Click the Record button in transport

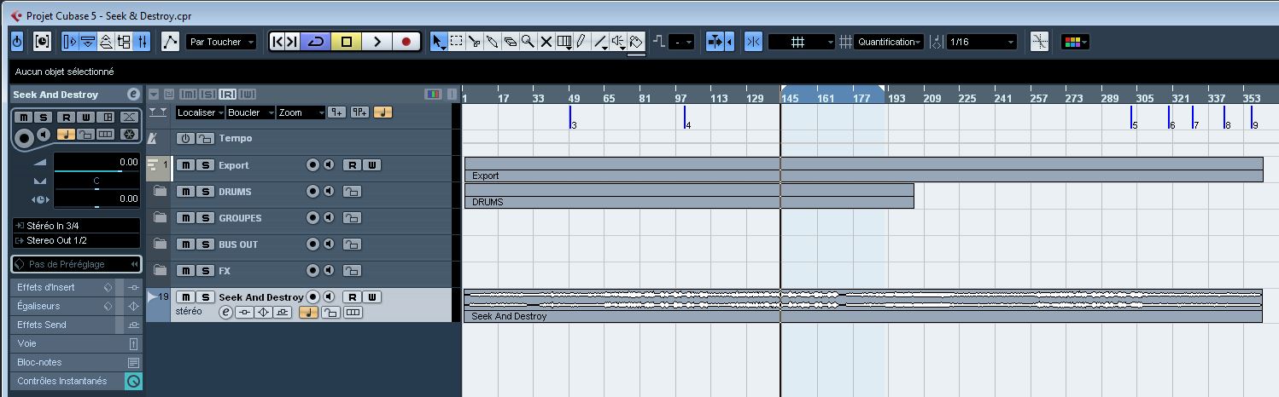pyautogui.click(x=406, y=42)
